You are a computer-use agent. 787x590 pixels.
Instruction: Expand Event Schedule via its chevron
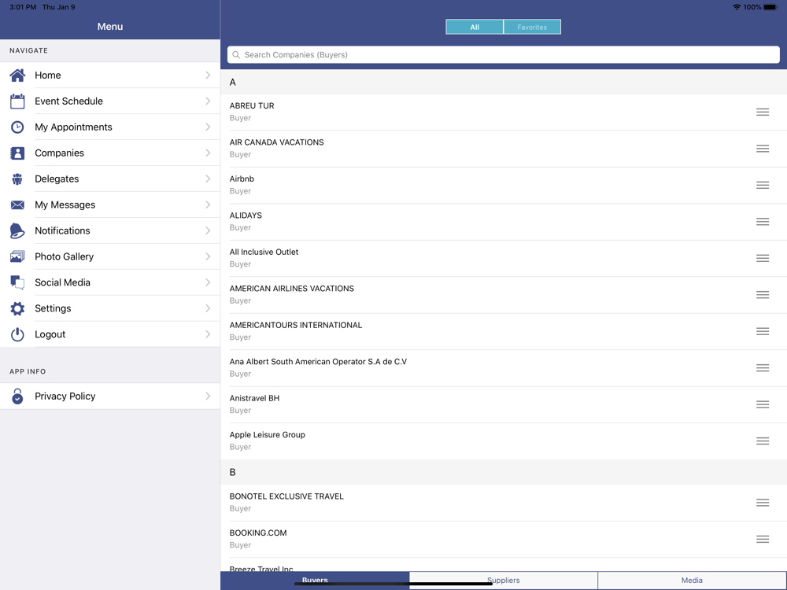tap(208, 101)
